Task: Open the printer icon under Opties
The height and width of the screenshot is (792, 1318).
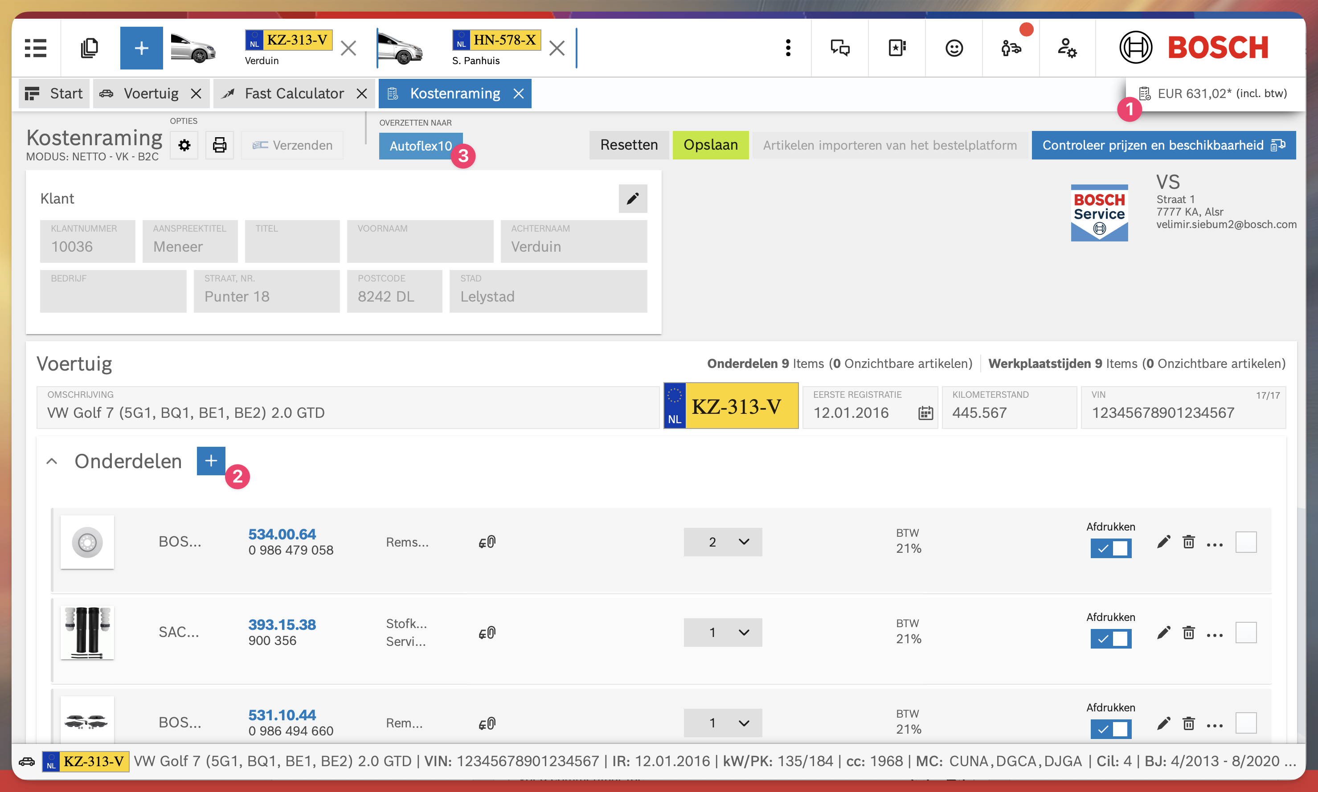Action: tap(219, 145)
